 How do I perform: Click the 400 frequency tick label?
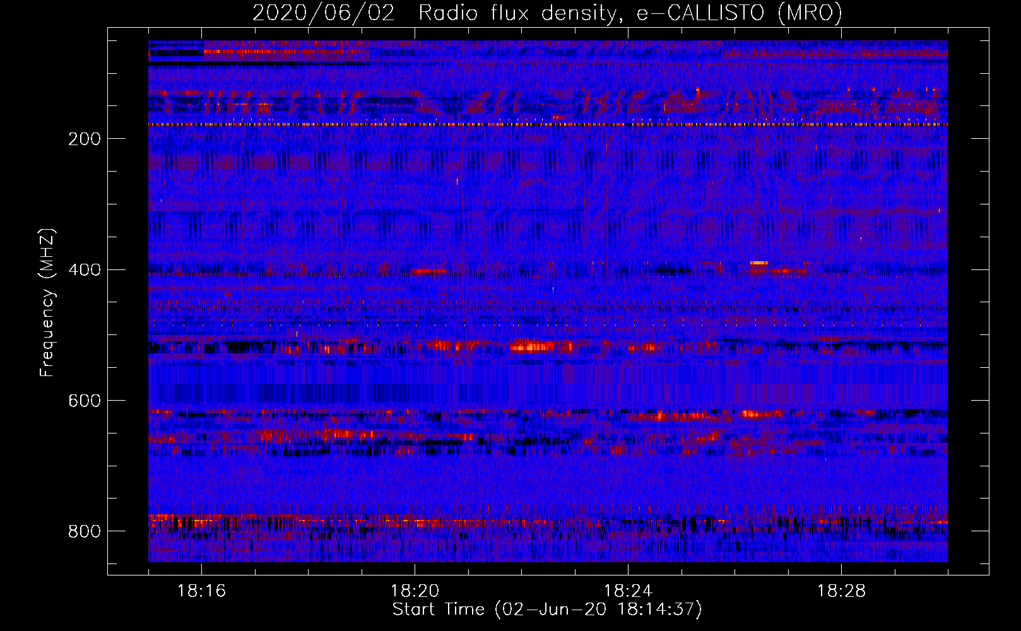point(85,270)
